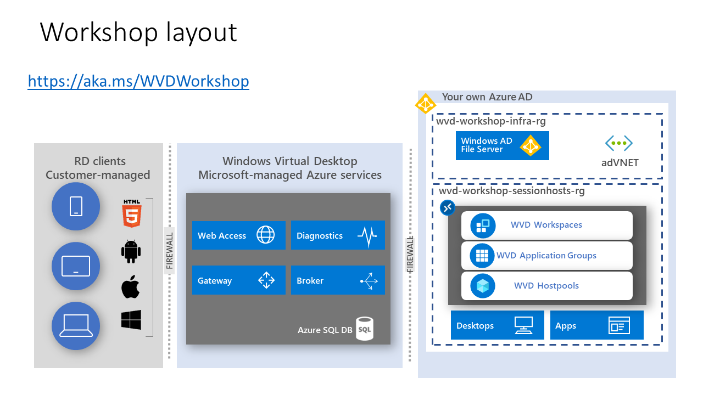Select the Windows AD File Server box
The width and height of the screenshot is (703, 395).
coord(503,145)
